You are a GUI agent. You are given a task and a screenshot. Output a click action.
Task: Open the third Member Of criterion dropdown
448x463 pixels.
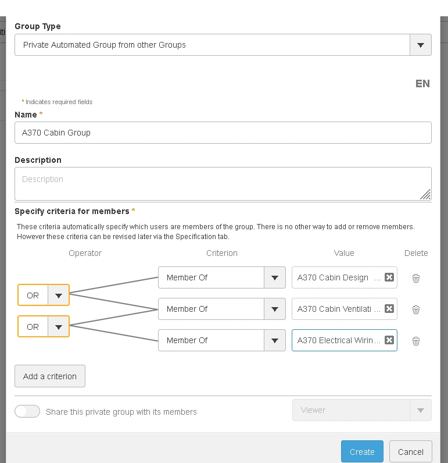point(275,340)
